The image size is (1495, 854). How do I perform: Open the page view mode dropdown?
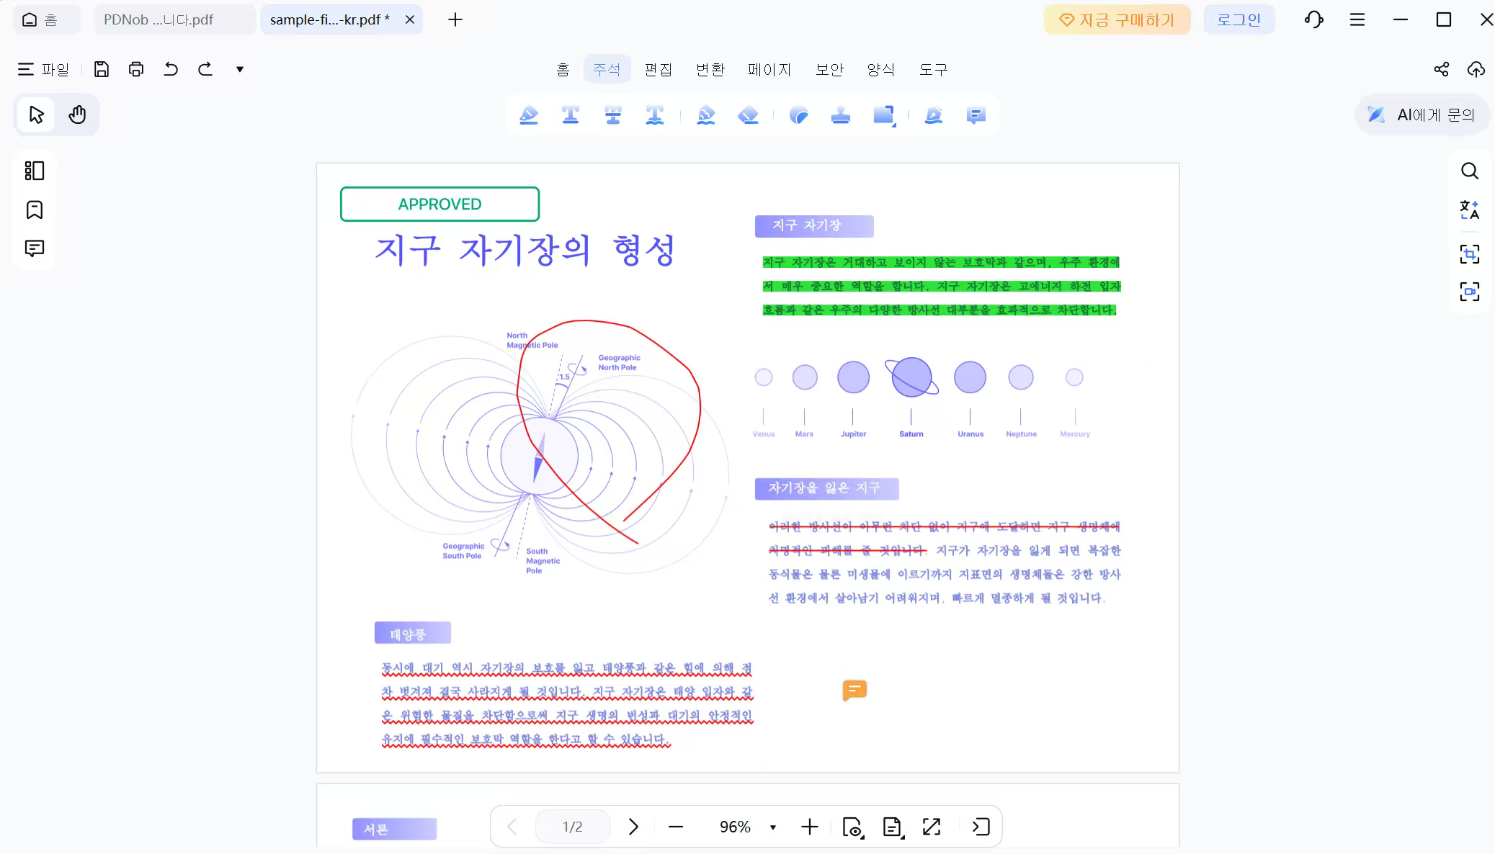point(853,827)
